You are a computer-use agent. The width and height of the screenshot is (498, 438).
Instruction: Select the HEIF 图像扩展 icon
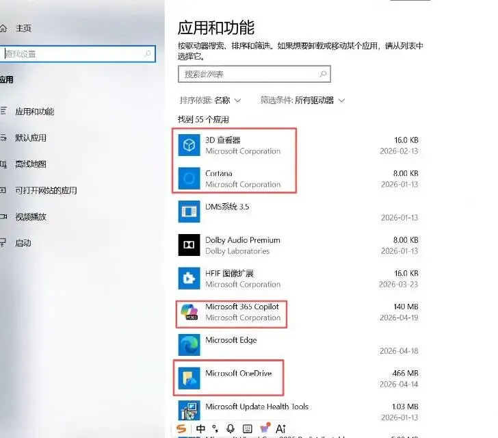[189, 279]
